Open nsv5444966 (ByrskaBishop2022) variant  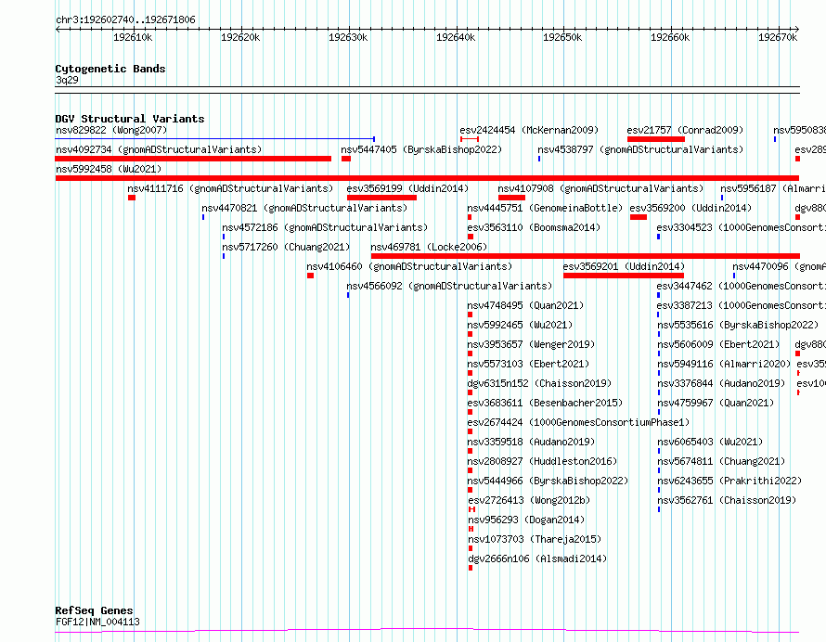(548, 481)
